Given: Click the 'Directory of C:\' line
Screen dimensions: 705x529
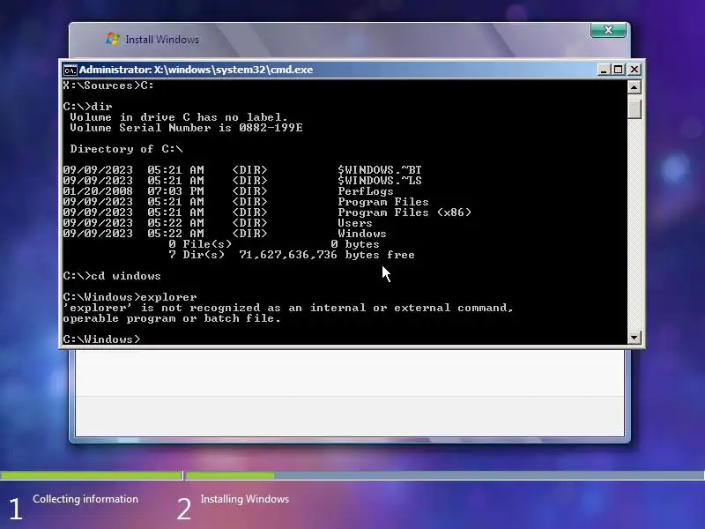Looking at the screenshot, I should [x=126, y=149].
